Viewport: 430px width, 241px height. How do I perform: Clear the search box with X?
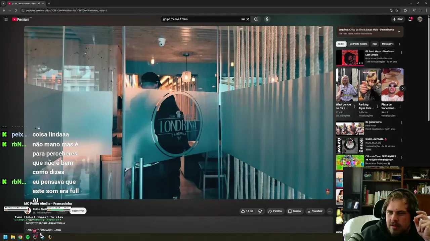(x=248, y=19)
